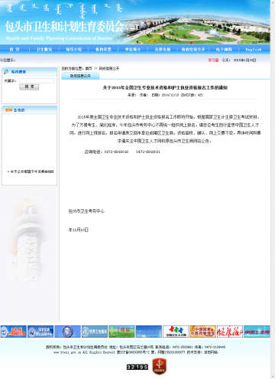Click the 12月16日 date text
The height and width of the screenshot is (379, 275).
tap(78, 230)
